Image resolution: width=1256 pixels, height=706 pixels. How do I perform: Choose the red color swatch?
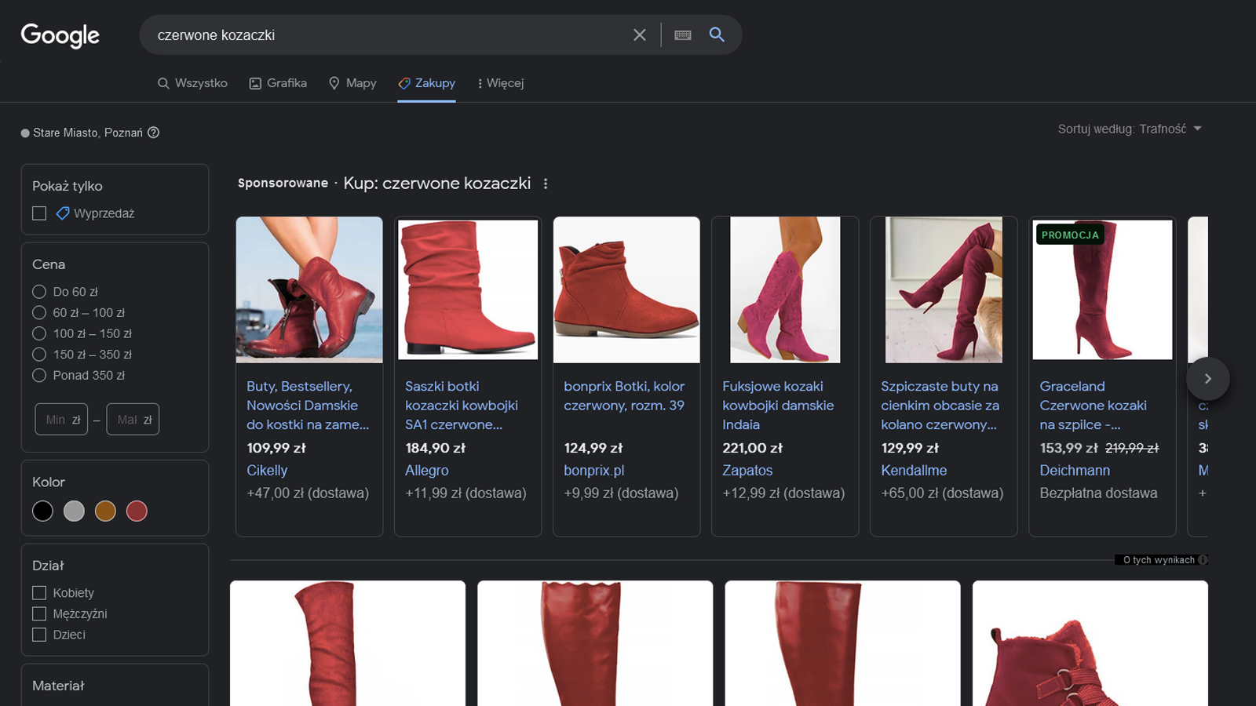coord(137,511)
